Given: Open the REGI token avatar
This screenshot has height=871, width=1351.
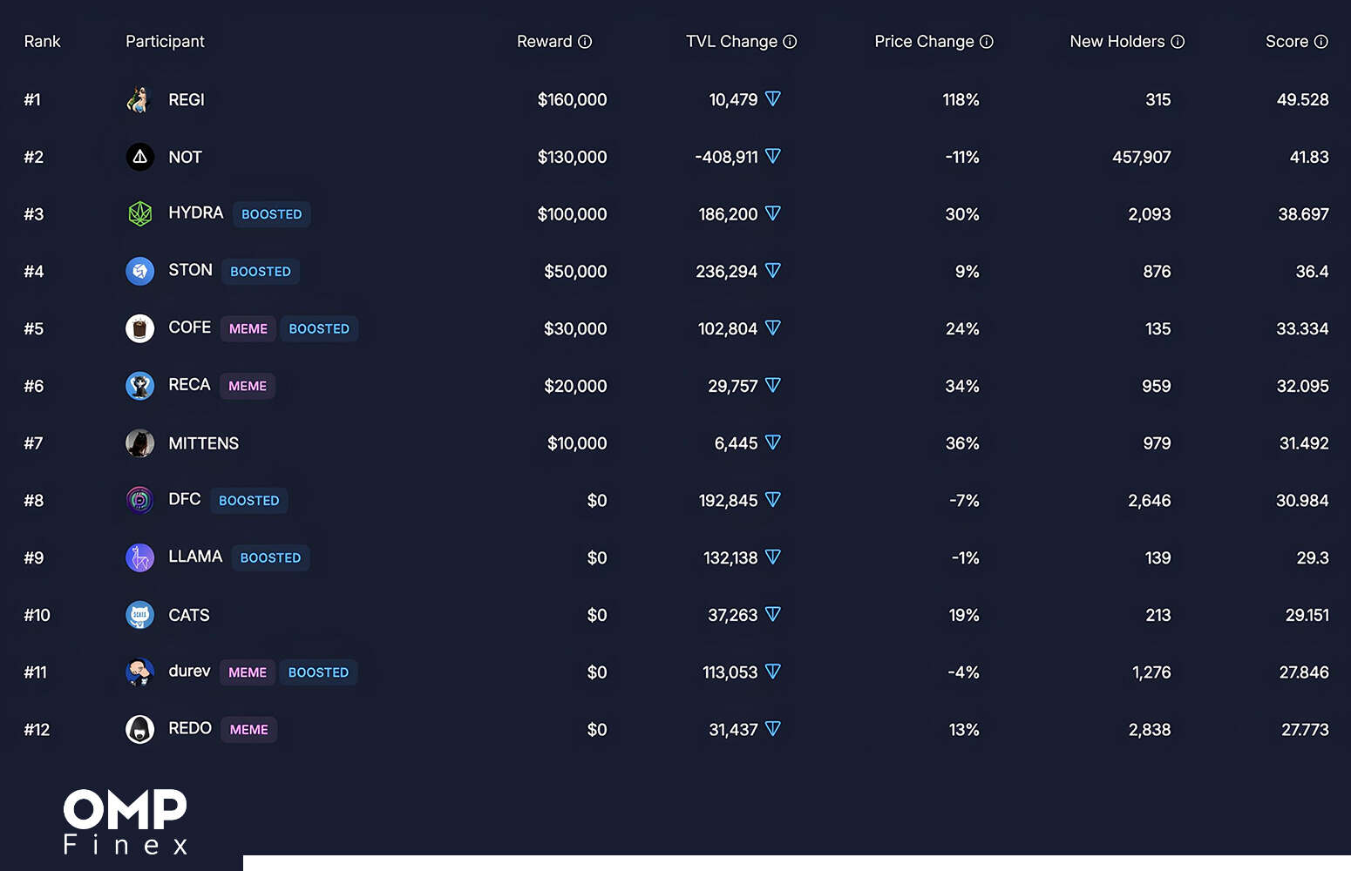Looking at the screenshot, I should point(140,100).
